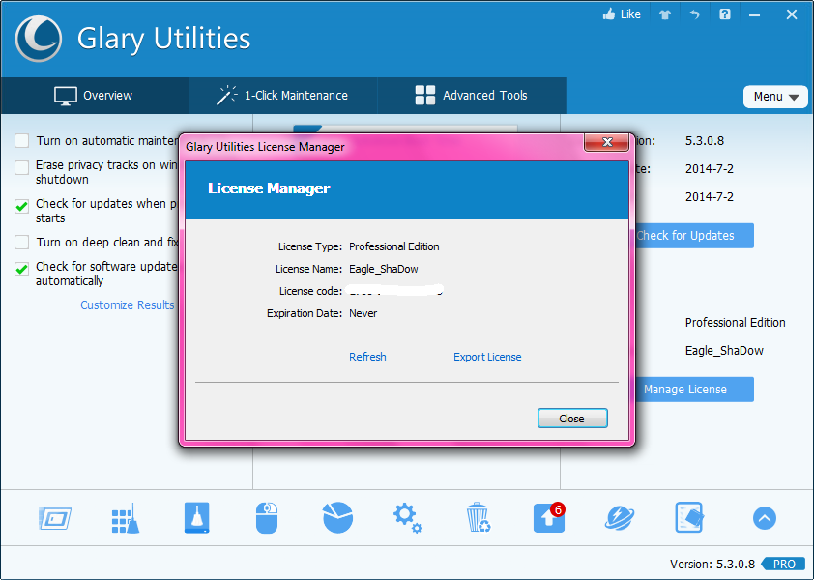
Task: Click the Expiration Date value Never
Action: click(363, 313)
